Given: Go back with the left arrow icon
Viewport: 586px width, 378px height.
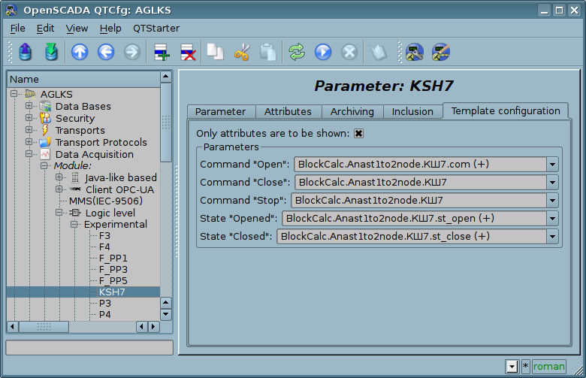Looking at the screenshot, I should (106, 52).
